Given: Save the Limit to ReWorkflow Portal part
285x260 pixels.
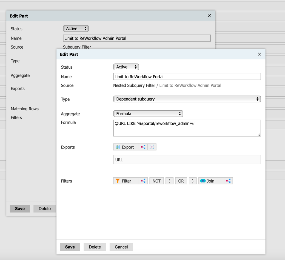Looking at the screenshot, I should point(70,247).
